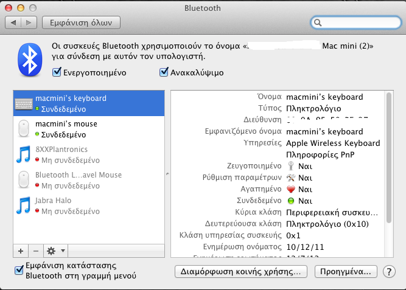Select Jabra Halo in device list
This screenshot has width=406, height=290.
(x=89, y=205)
